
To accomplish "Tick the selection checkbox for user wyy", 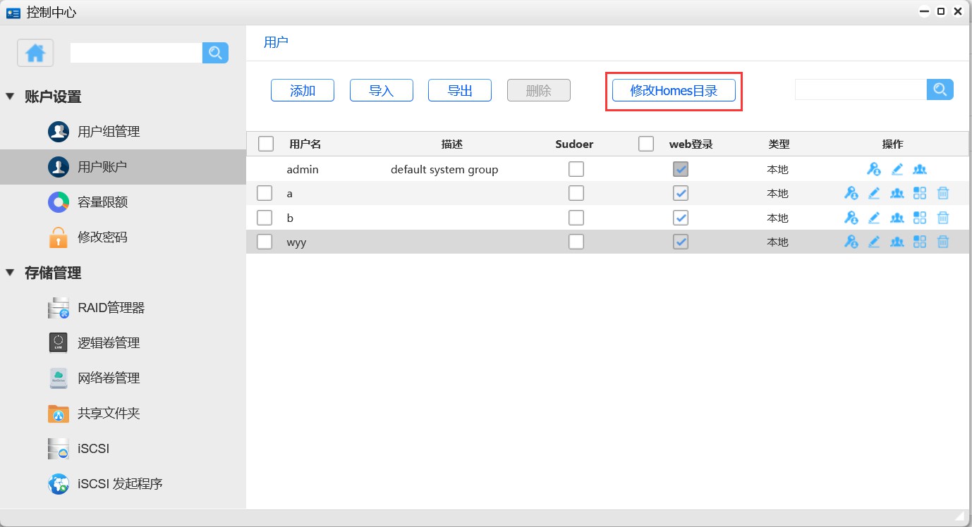I will tap(265, 242).
